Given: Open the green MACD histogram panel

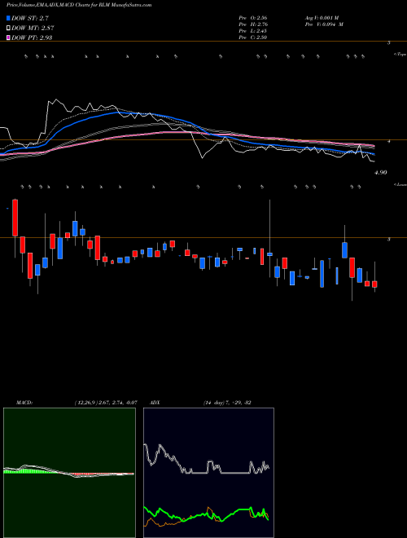Looking at the screenshot, I should click(69, 473).
